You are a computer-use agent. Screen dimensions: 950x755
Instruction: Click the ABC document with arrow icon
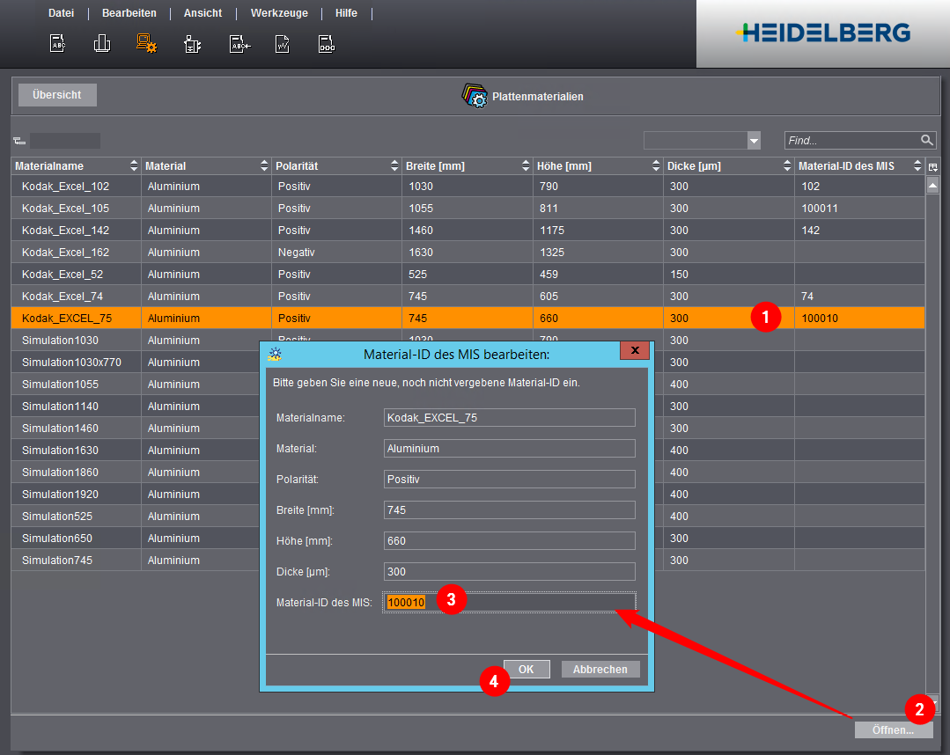click(x=239, y=44)
